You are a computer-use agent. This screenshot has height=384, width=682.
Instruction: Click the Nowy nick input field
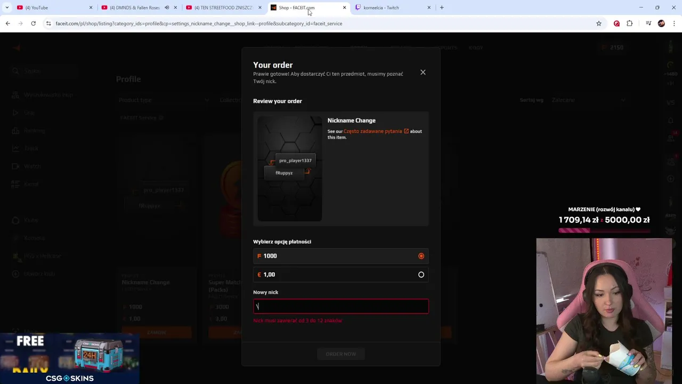341,306
